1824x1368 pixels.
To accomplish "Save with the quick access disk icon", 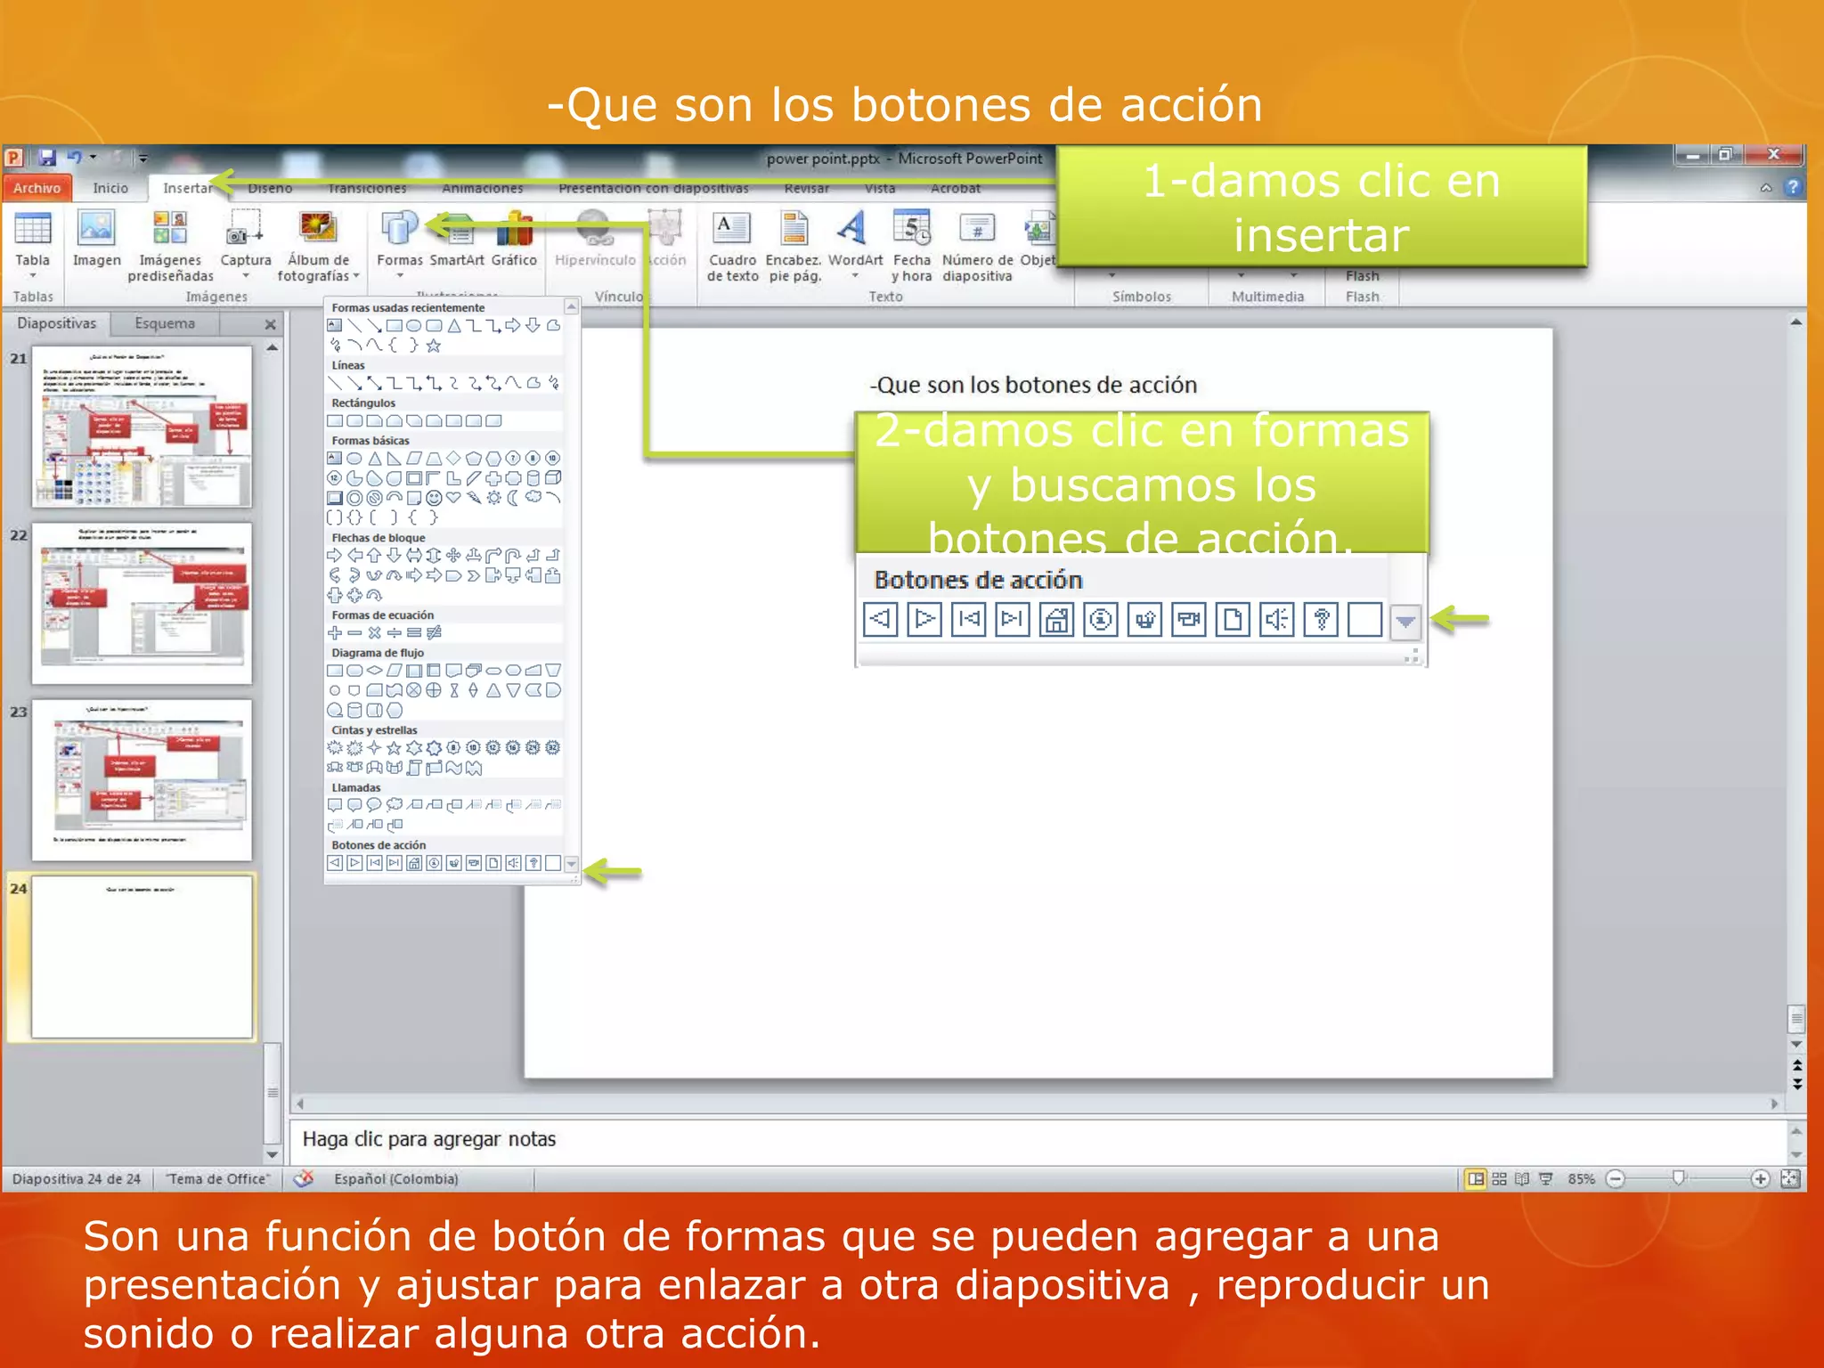I will pos(47,158).
